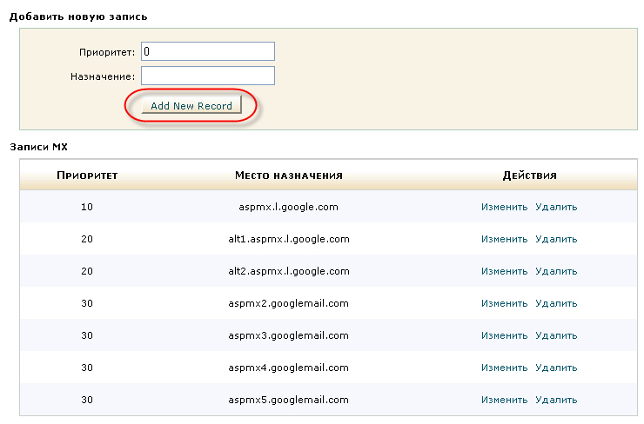This screenshot has height=424, width=644.
Task: Click the Место назначения column header
Action: [x=288, y=176]
